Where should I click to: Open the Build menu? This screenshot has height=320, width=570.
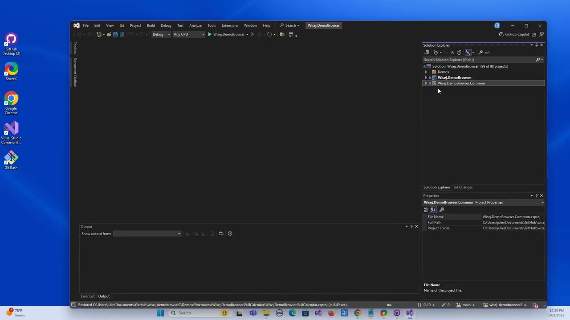pos(151,25)
